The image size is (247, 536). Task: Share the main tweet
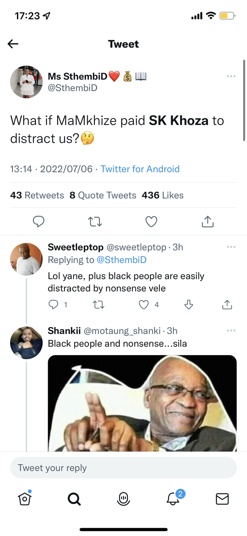208,222
